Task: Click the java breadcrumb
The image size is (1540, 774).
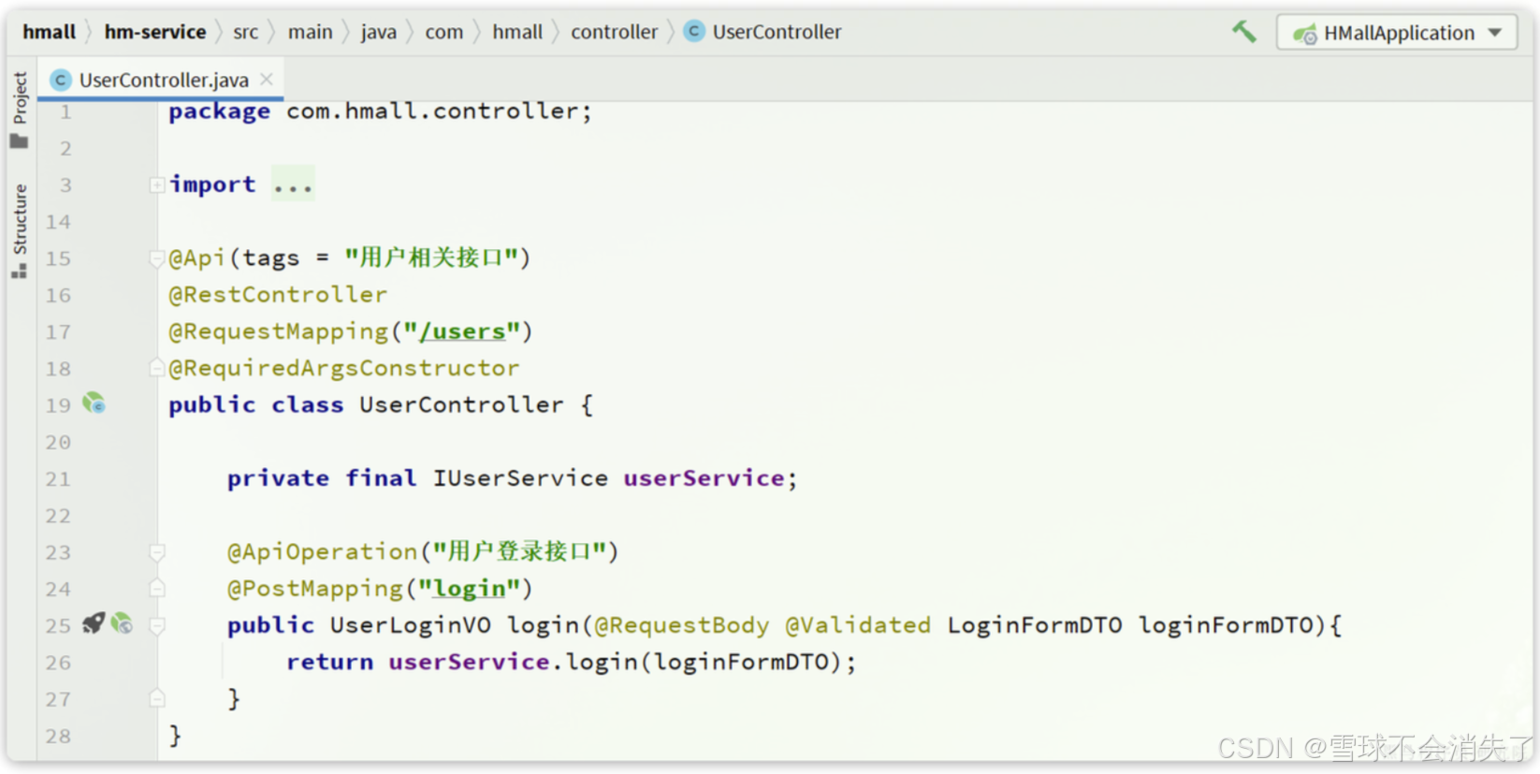Action: [379, 32]
